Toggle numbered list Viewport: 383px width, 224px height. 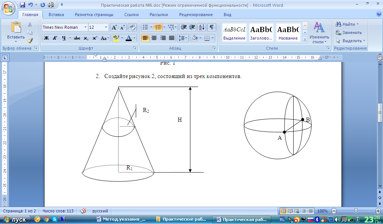(x=158, y=27)
